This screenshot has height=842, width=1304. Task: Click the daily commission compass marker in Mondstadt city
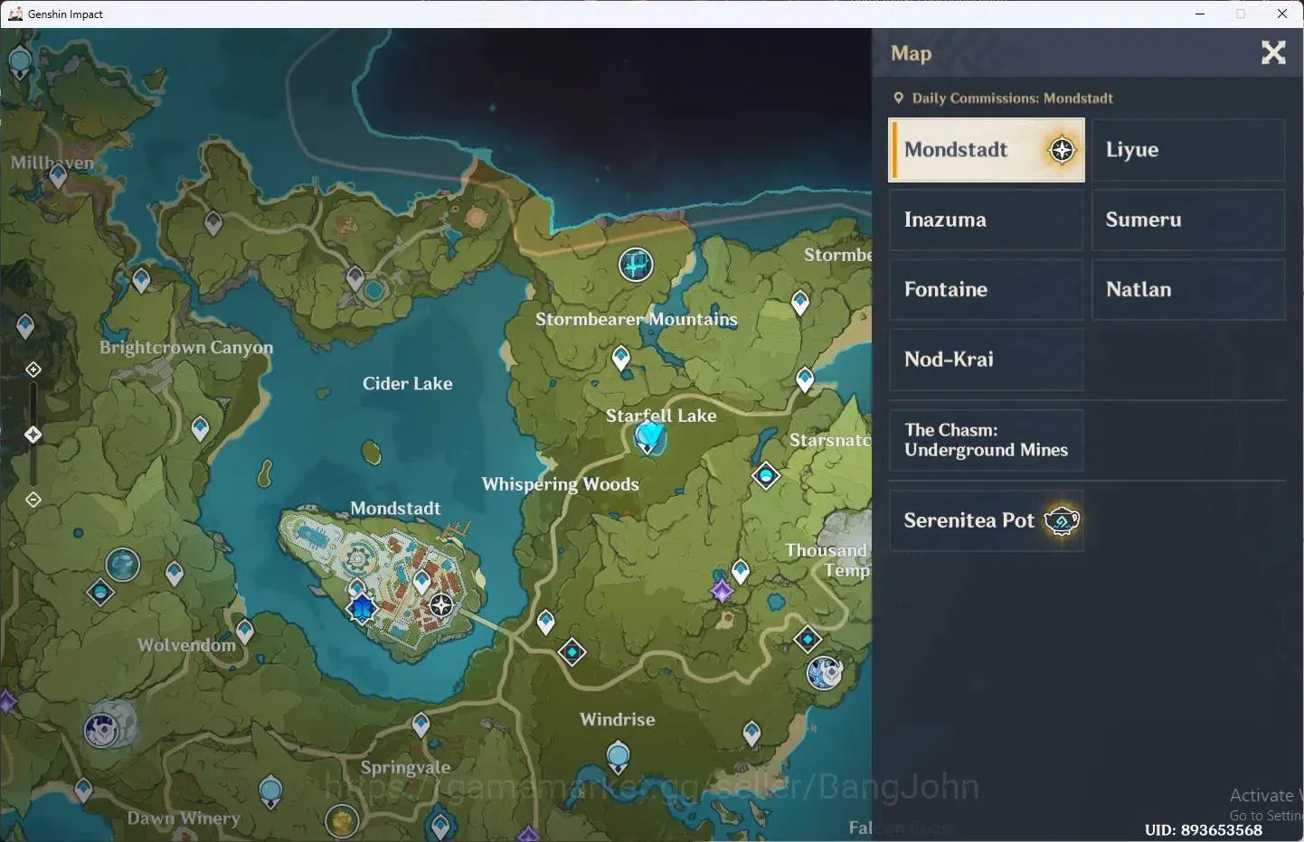[x=441, y=604]
